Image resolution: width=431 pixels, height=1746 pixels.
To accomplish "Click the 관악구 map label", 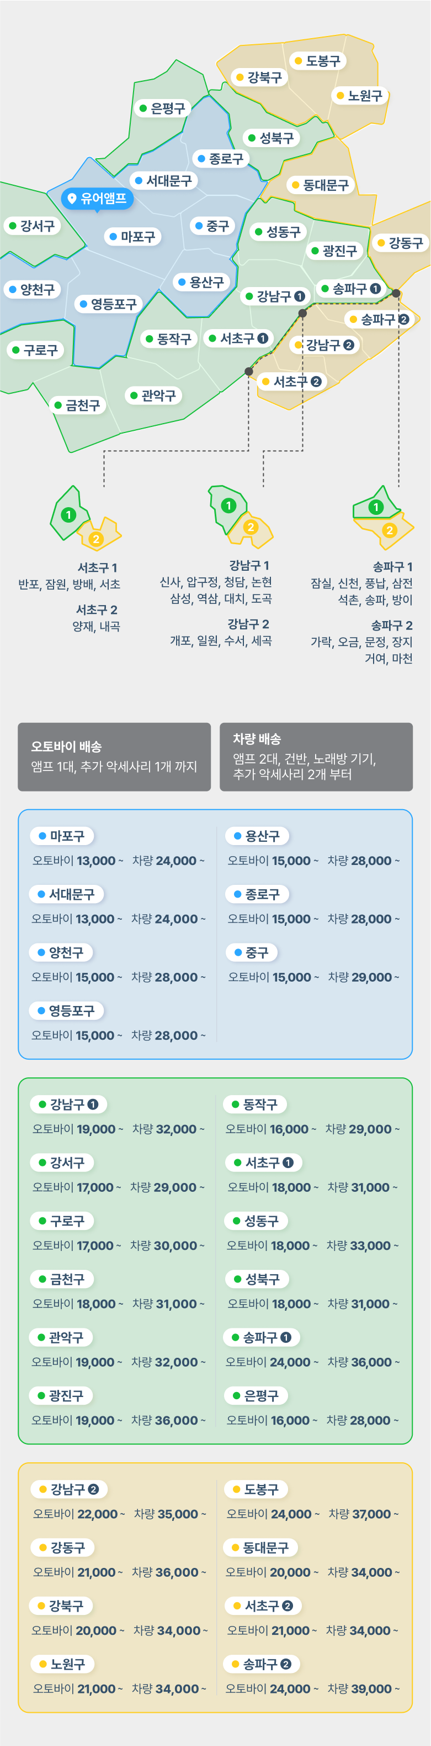I will click(x=153, y=395).
